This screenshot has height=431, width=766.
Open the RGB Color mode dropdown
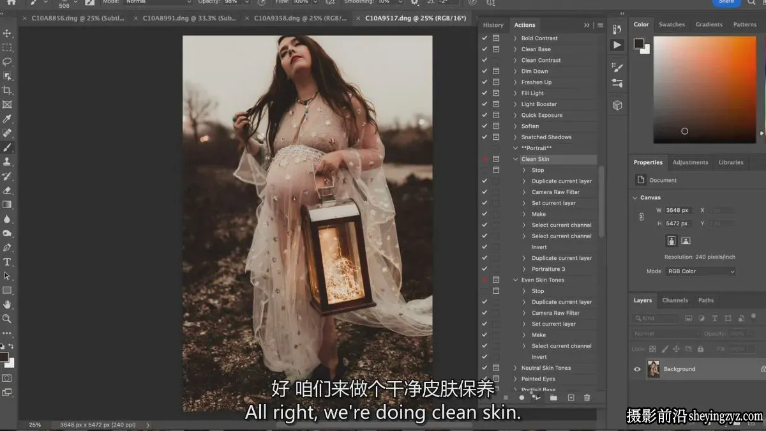(701, 271)
